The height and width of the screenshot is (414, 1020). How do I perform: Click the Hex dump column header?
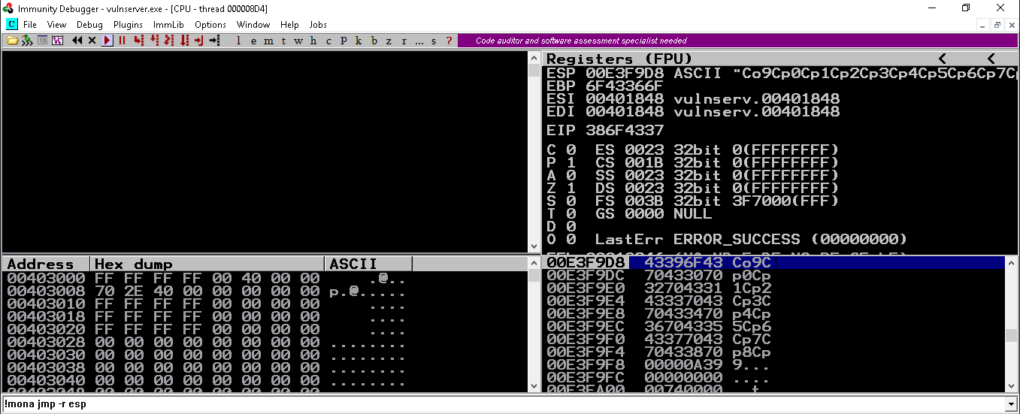click(x=207, y=264)
